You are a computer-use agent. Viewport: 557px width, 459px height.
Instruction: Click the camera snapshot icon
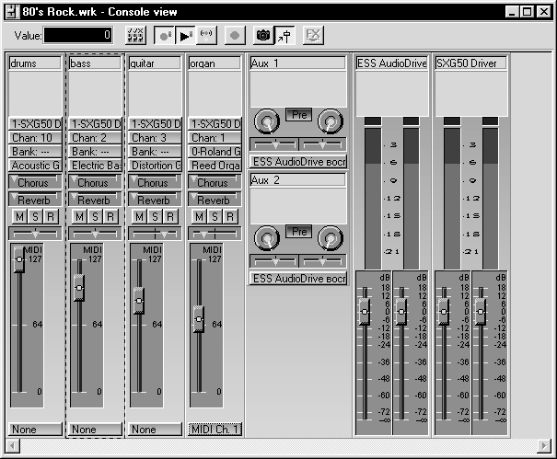(x=263, y=36)
